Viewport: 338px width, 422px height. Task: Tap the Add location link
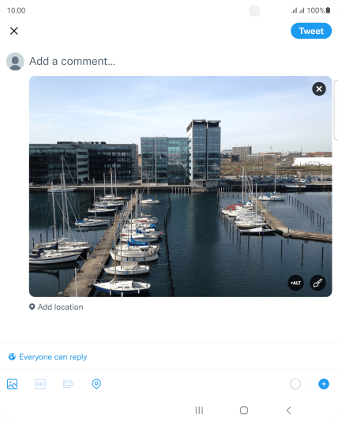tap(61, 307)
